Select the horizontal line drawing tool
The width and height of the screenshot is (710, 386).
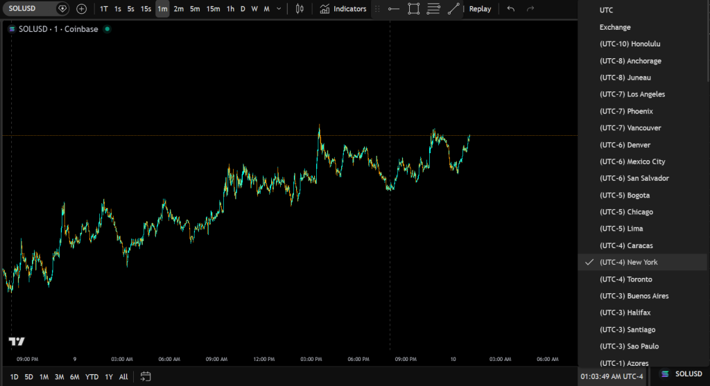click(x=393, y=9)
